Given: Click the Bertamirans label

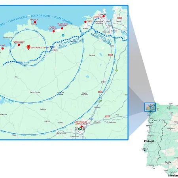Looking at the screenshot, I should click(62, 133).
